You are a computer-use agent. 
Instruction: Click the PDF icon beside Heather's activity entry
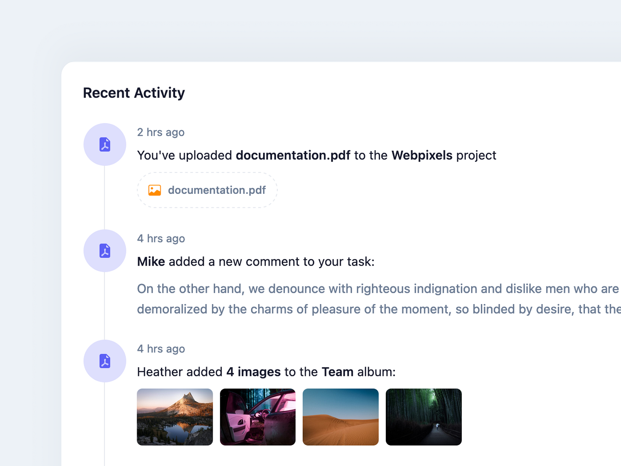105,361
